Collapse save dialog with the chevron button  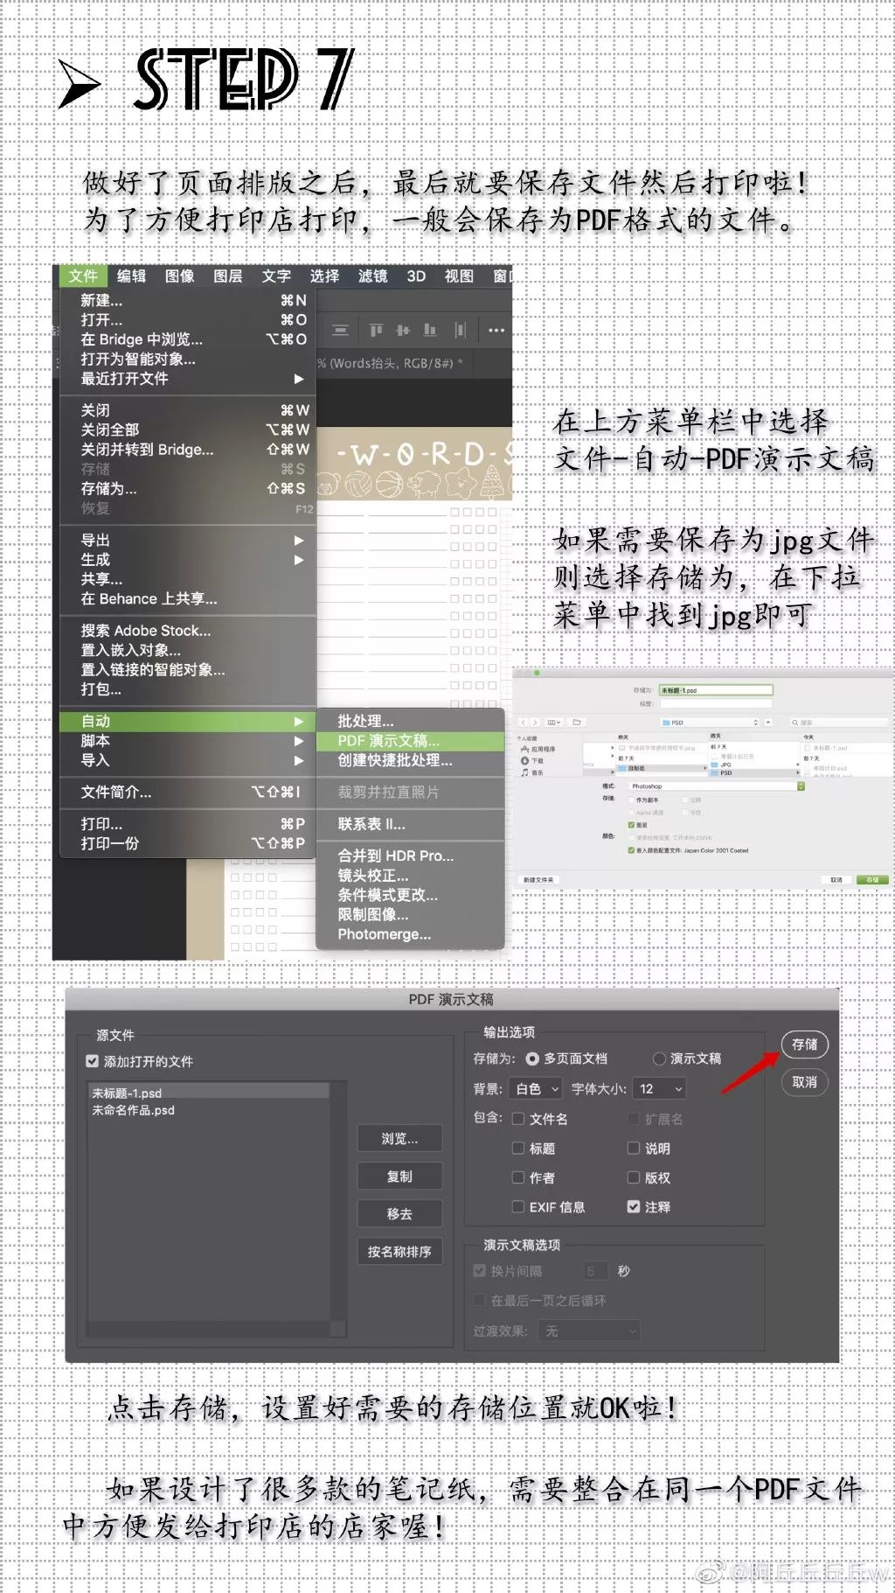(x=767, y=723)
